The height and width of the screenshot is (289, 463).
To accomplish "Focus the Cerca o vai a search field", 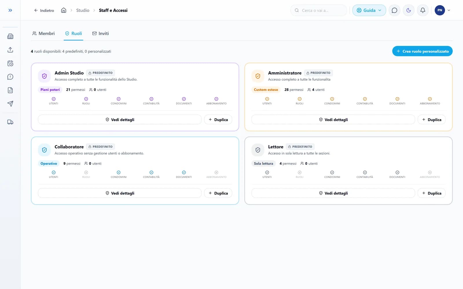I will 318,10.
